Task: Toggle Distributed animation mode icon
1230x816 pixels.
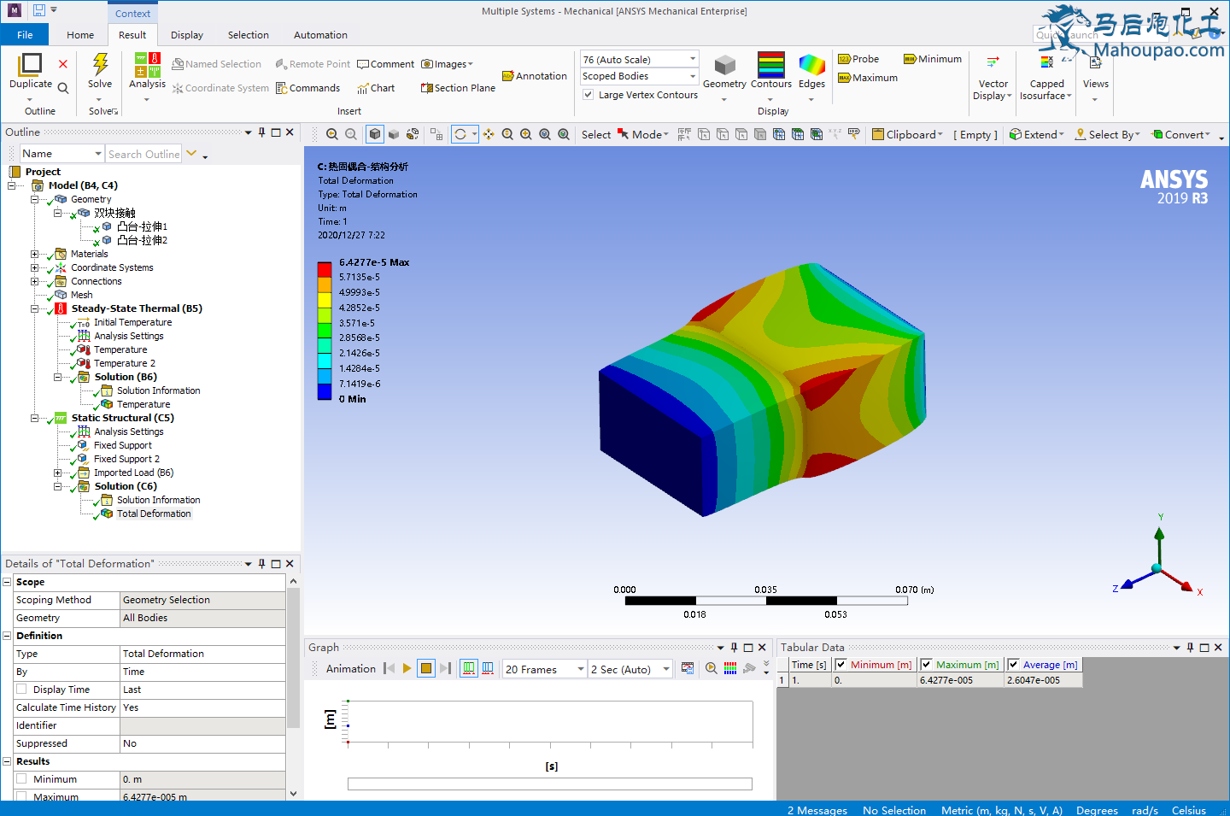Action: [x=469, y=669]
